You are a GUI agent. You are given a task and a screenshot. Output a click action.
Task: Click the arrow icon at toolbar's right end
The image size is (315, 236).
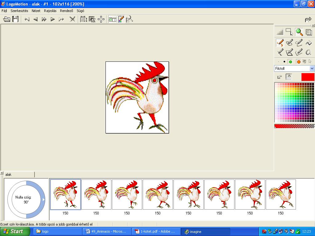[308, 20]
